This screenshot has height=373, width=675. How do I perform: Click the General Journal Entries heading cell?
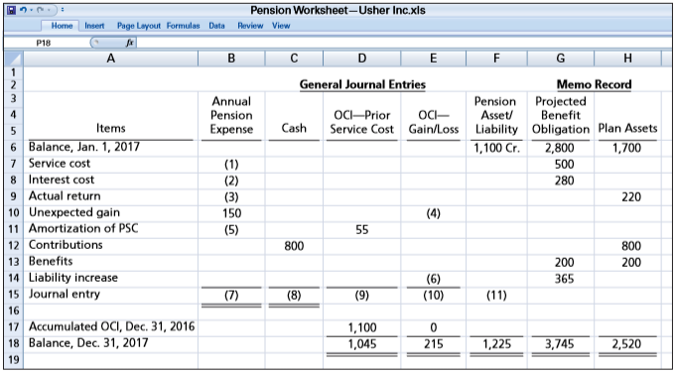362,84
